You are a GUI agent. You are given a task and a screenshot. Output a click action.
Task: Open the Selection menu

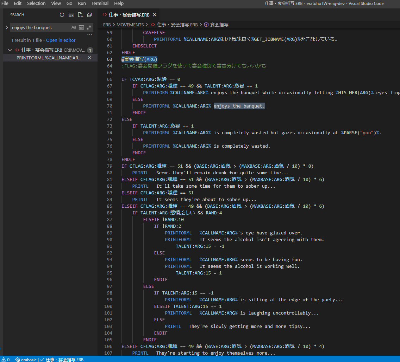coord(36,4)
